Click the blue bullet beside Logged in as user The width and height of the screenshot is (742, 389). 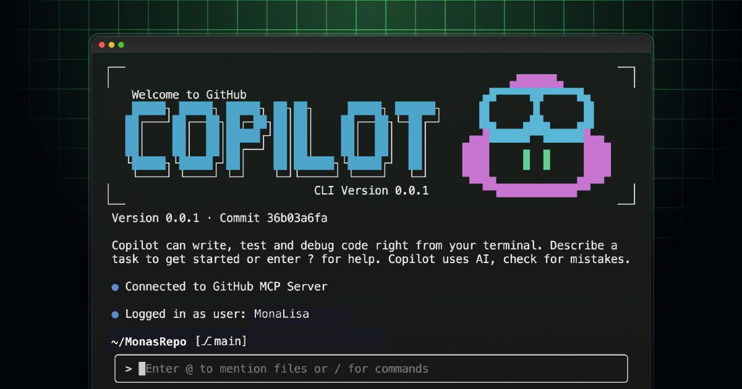click(x=115, y=315)
